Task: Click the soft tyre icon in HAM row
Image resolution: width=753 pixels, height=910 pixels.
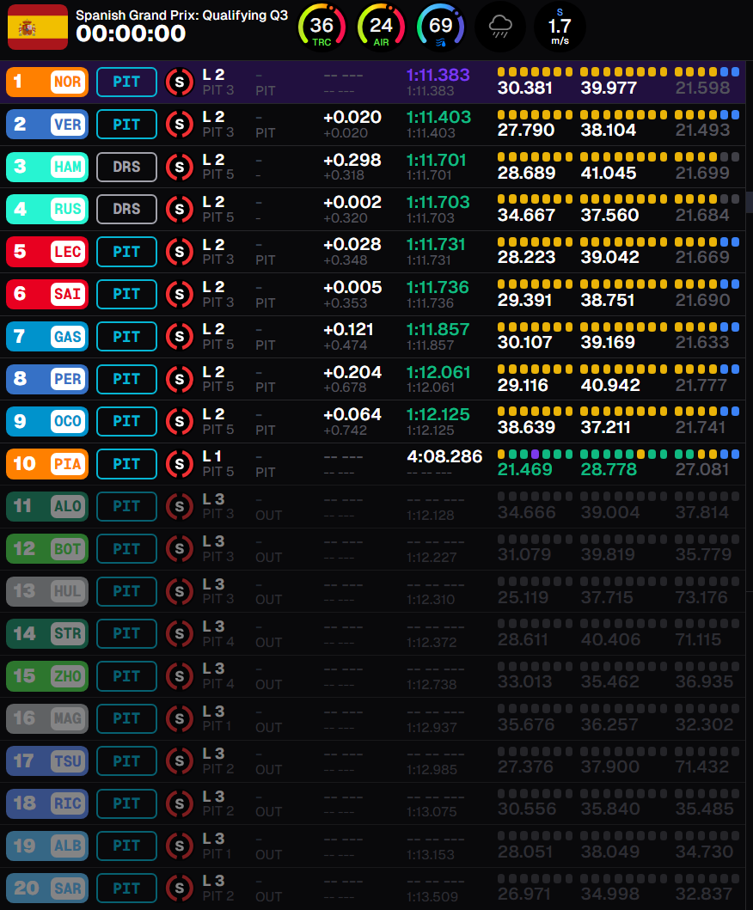Action: [x=180, y=167]
